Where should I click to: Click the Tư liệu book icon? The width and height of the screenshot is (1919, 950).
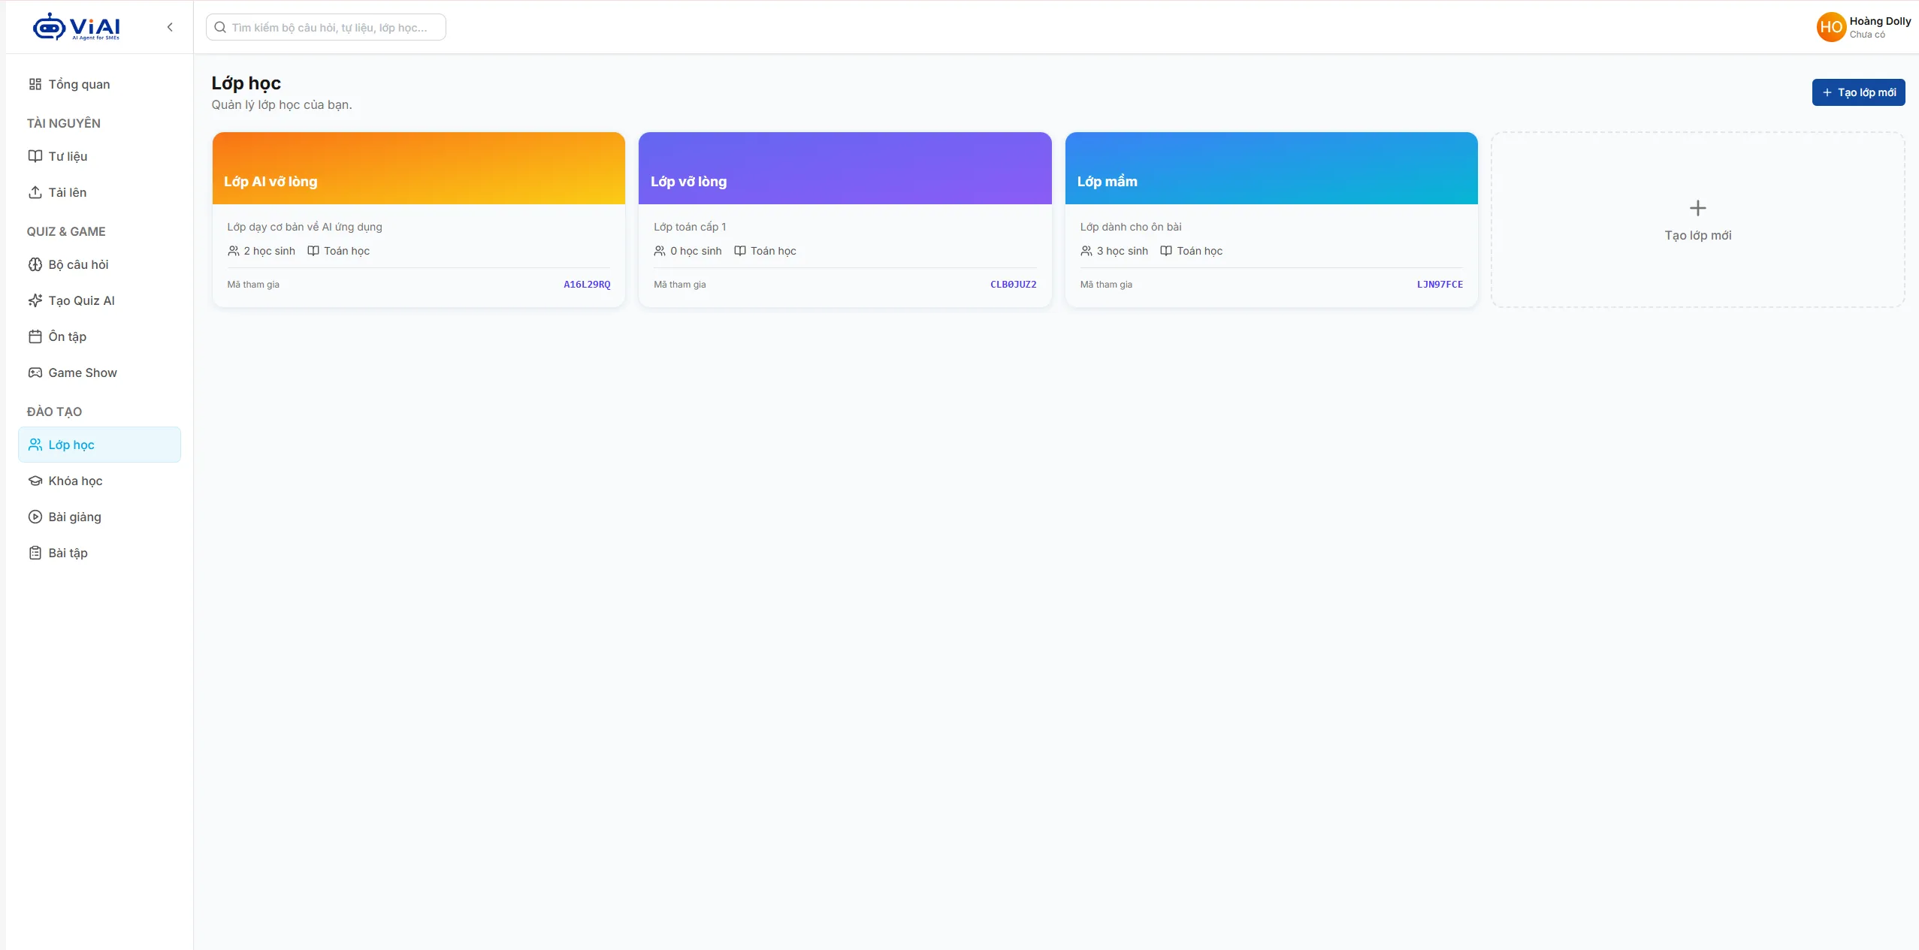click(35, 156)
